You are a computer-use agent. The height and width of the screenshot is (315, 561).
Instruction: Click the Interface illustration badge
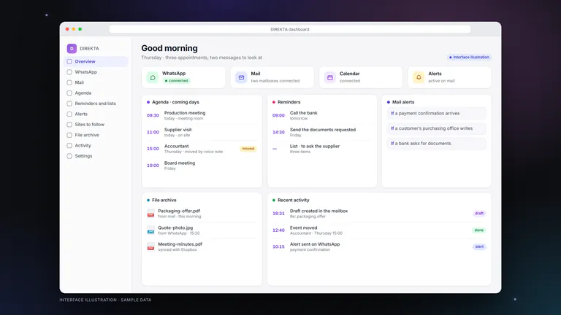click(x=469, y=57)
